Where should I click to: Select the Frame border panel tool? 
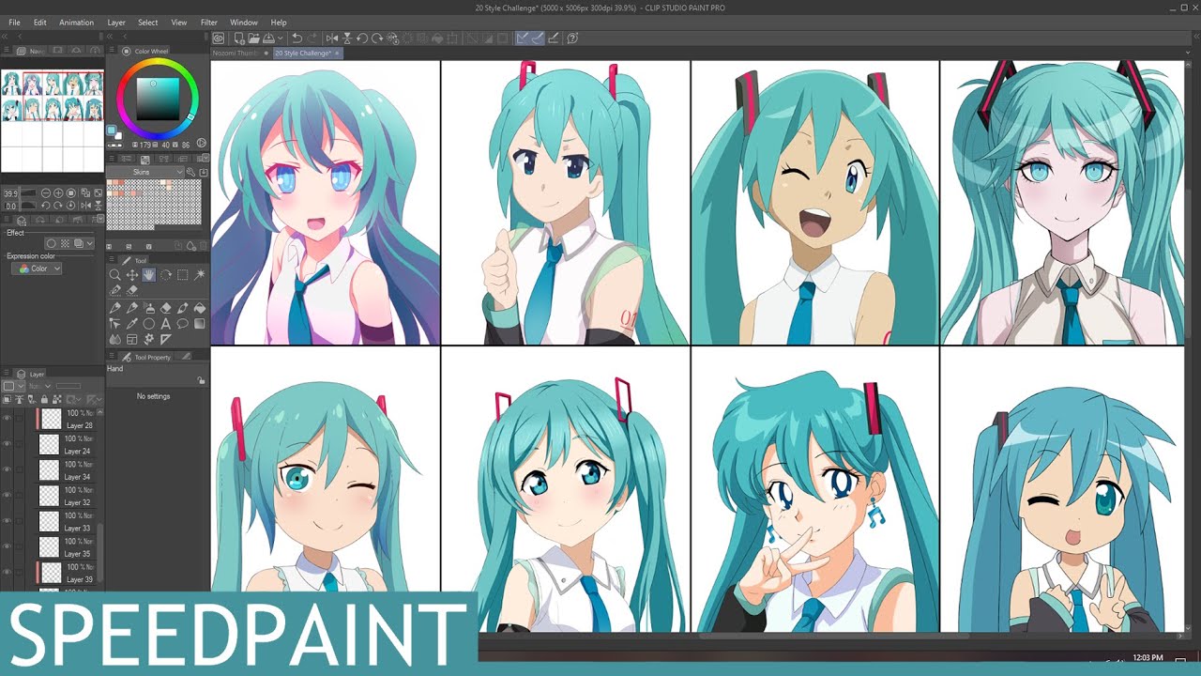(x=131, y=339)
